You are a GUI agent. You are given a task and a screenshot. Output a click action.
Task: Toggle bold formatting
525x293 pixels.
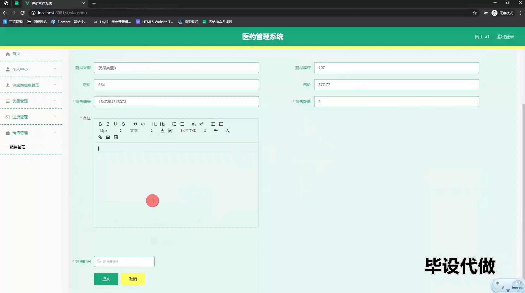[100, 124]
